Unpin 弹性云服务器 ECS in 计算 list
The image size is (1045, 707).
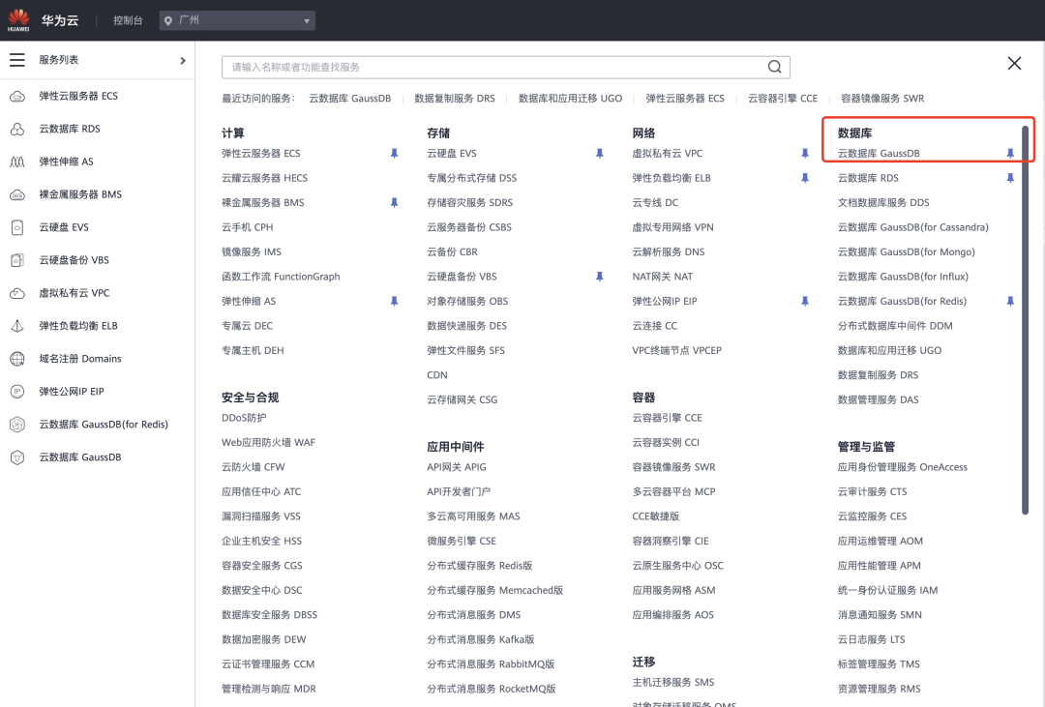(394, 153)
